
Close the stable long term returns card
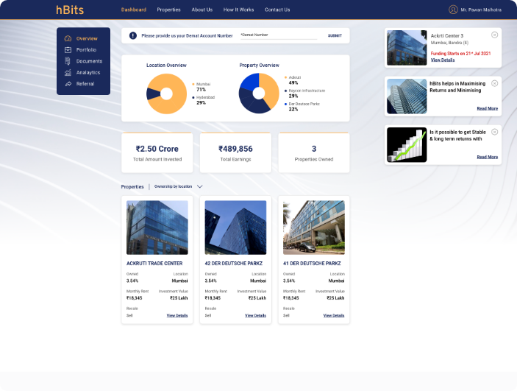tap(494, 132)
